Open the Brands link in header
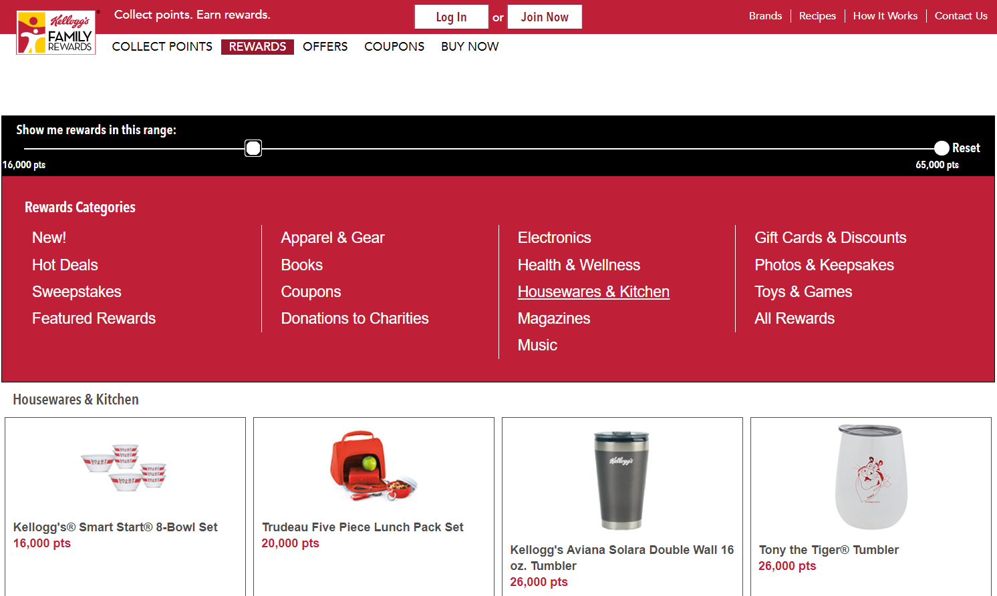The image size is (997, 596). [x=765, y=15]
